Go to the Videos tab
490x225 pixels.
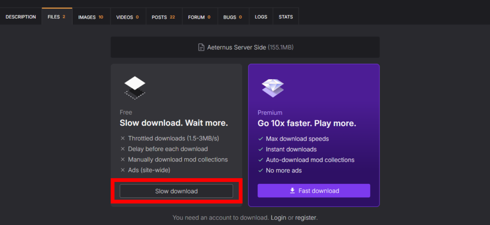pos(127,17)
